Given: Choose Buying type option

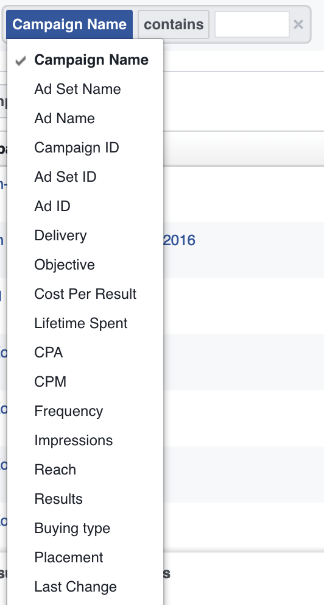Looking at the screenshot, I should [x=85, y=528].
